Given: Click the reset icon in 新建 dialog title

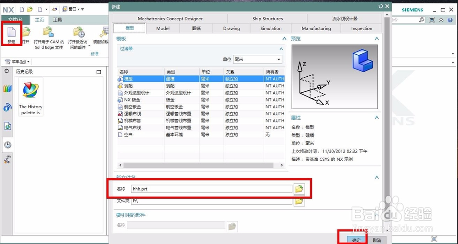Looking at the screenshot, I should 380,6.
